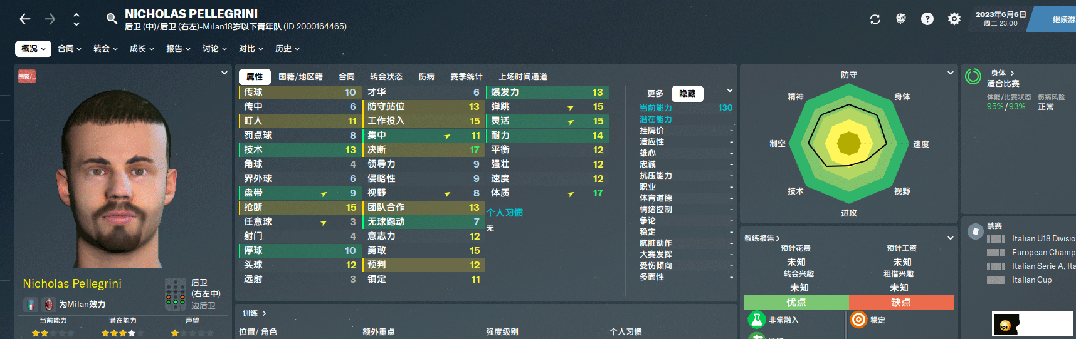Expand the 教练报告 panel chevron
This screenshot has width=1076, height=339.
[x=951, y=238]
